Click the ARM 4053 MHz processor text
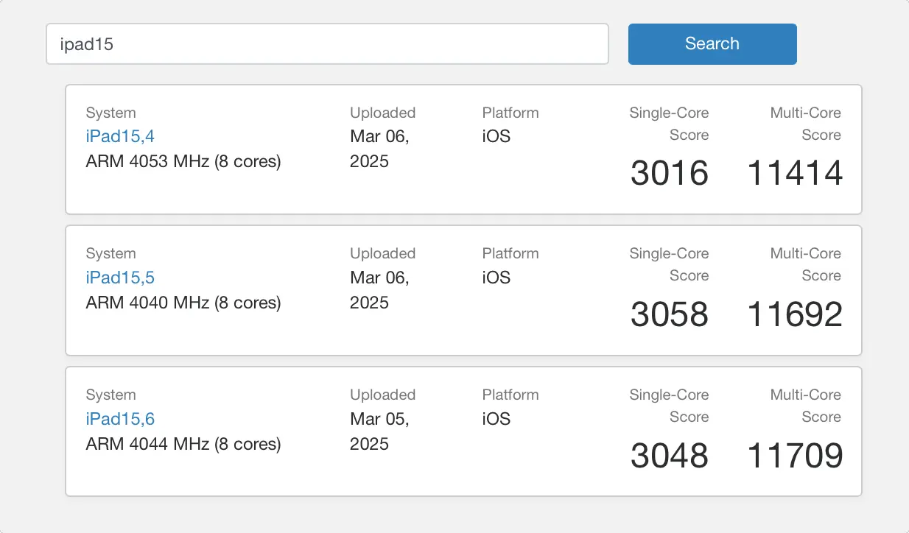 (x=183, y=161)
